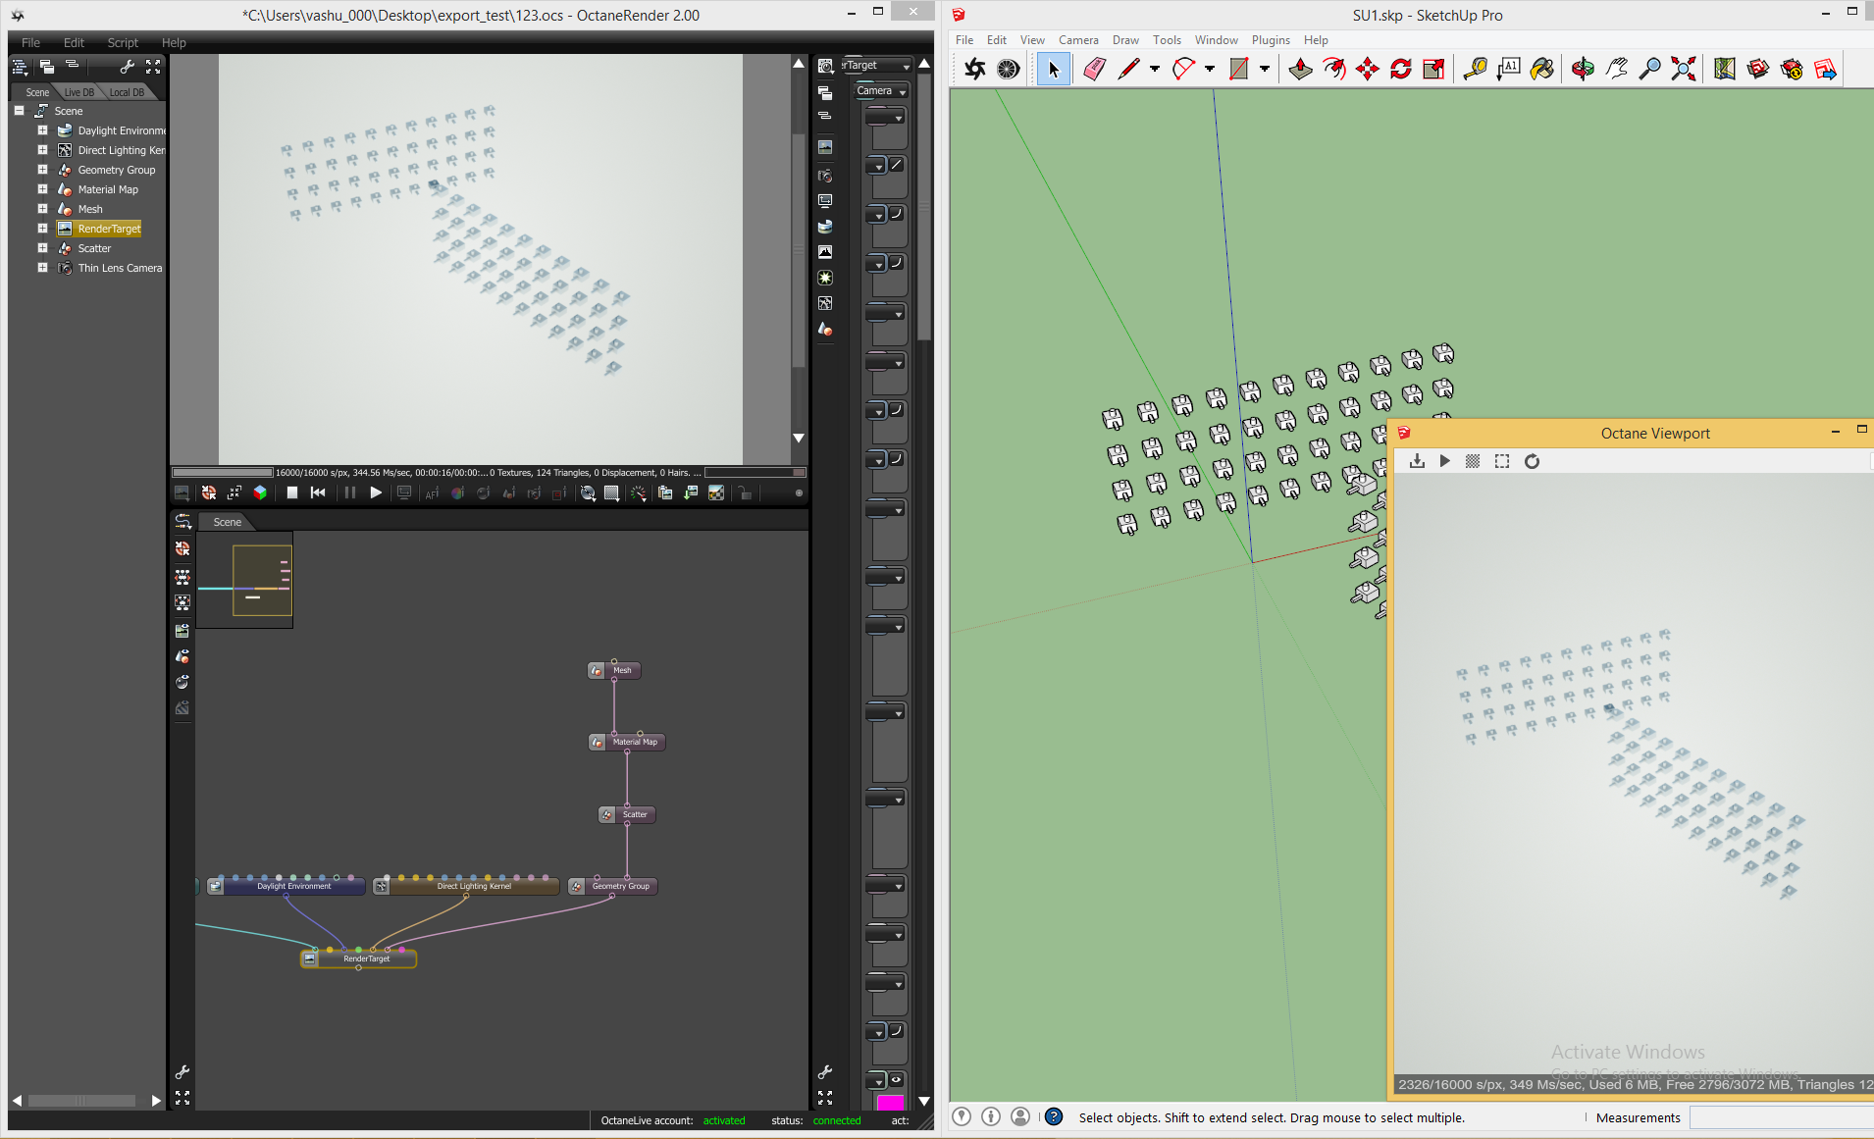Activate the Orbit tool
1874x1139 pixels.
[x=1583, y=69]
